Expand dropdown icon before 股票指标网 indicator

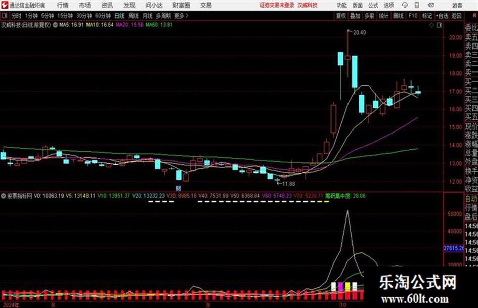4,196
